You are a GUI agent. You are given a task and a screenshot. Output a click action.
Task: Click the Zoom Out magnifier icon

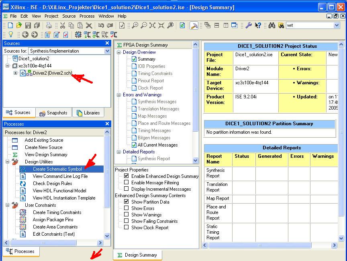click(144, 25)
